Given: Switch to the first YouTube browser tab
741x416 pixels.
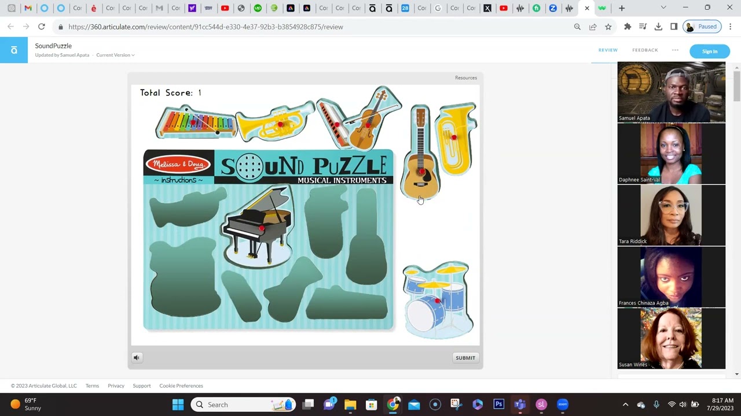Looking at the screenshot, I should (225, 8).
